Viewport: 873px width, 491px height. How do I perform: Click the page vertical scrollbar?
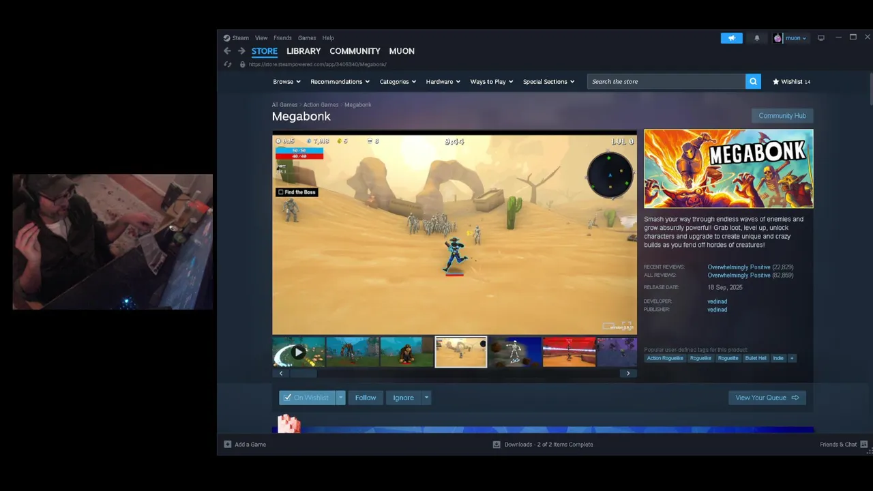(x=870, y=89)
